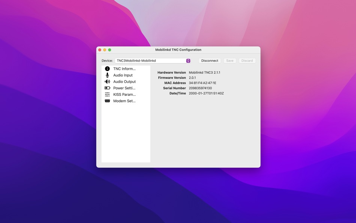Select the TNC Information sidebar entry
The width and height of the screenshot is (356, 223).
click(x=124, y=69)
